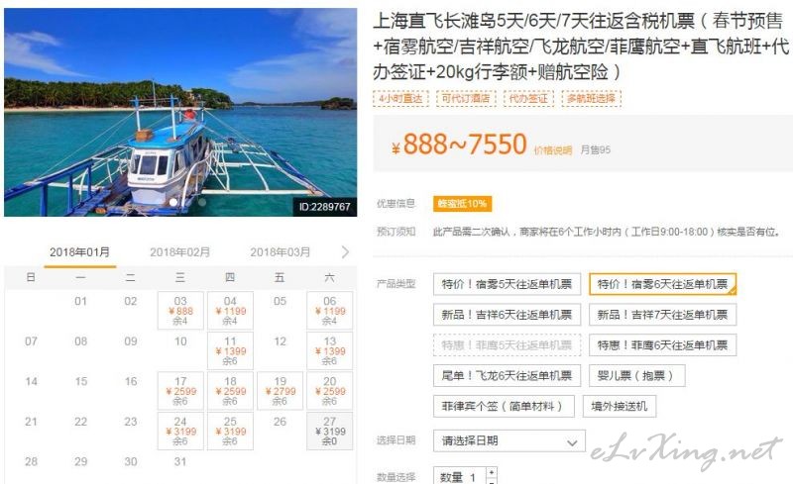Open the 请选择日期 dropdown
This screenshot has width=793, height=484.
coord(510,440)
